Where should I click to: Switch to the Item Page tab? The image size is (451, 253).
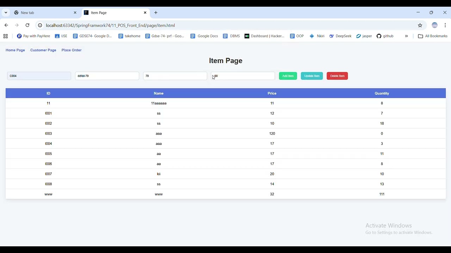tap(116, 13)
